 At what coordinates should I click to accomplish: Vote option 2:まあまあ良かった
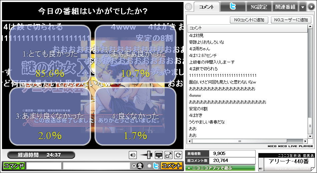pos(135,54)
